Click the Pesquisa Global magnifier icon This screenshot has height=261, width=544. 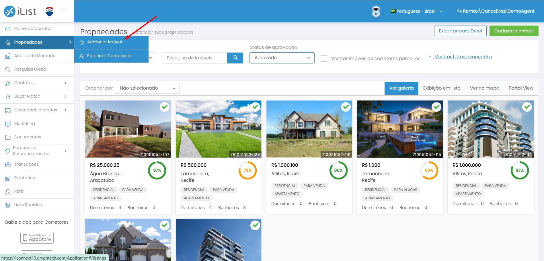pyautogui.click(x=8, y=69)
